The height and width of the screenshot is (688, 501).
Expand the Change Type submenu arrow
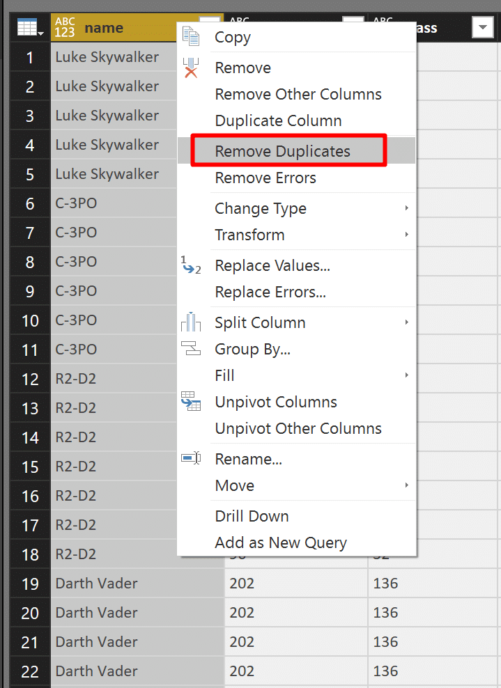[x=407, y=208]
